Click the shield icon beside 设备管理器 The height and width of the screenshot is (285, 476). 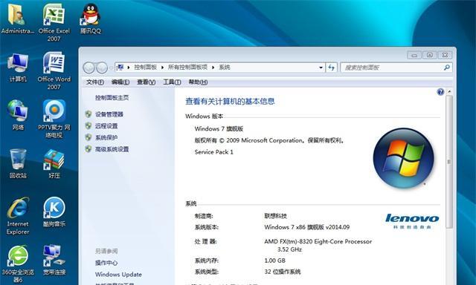click(89, 114)
